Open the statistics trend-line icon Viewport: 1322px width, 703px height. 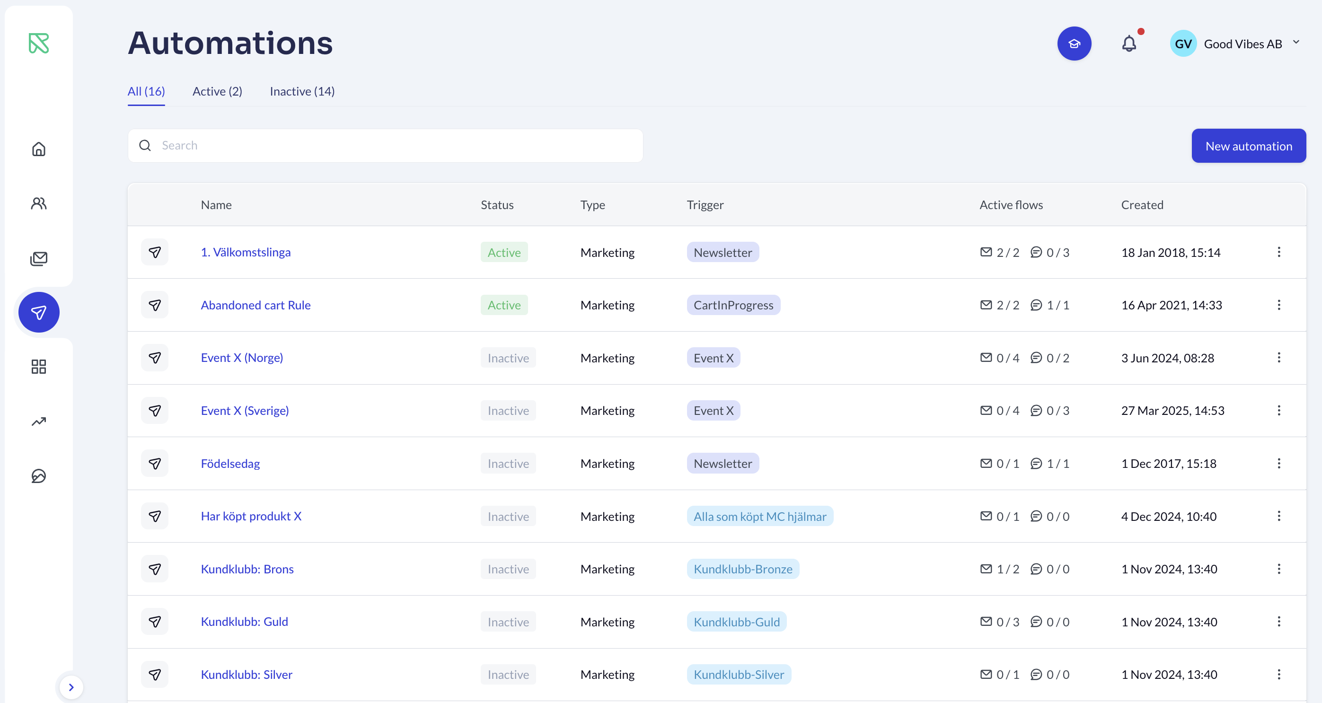pos(38,422)
